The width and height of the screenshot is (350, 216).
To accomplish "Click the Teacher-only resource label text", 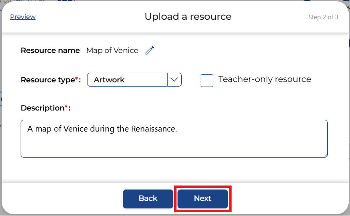I will (x=265, y=79).
